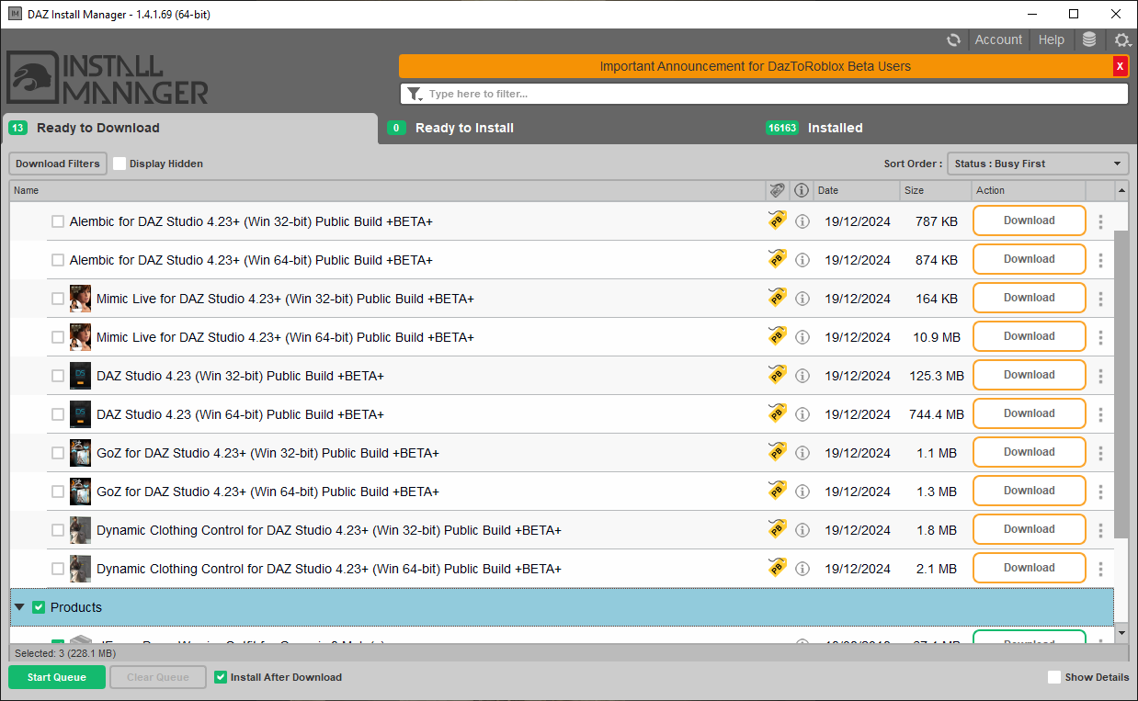Check Alembic Win 64-bit row checkbox
Screen dimensions: 1138x701
(58, 260)
